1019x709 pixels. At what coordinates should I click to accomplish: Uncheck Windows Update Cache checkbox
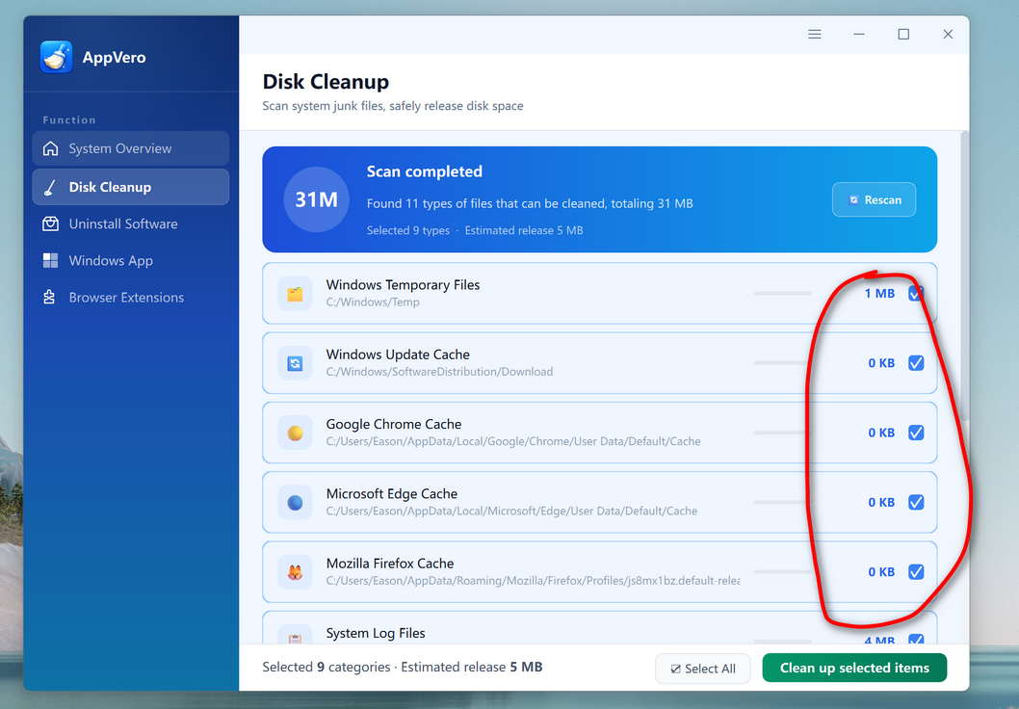coord(916,363)
